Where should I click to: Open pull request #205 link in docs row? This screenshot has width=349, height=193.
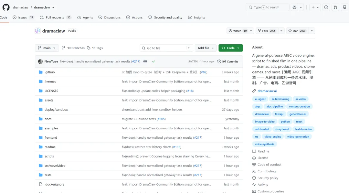[161, 119]
